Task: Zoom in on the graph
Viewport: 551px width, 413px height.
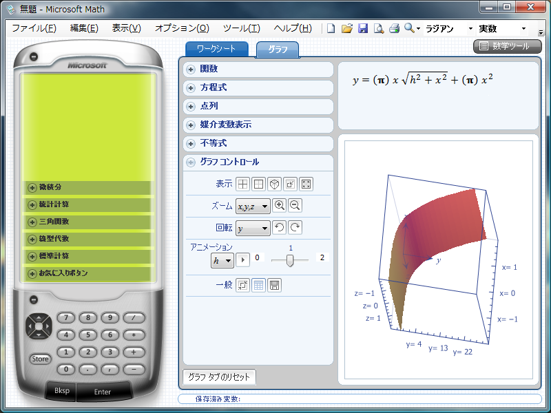Action: click(x=280, y=206)
